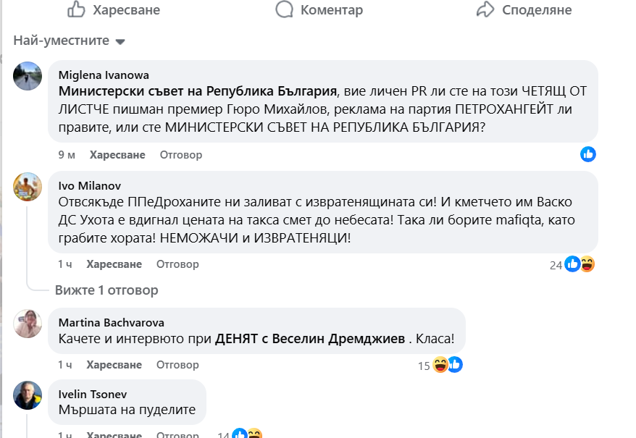Reply to Martina Bachvarova's comment via Отговор
Screen dimensions: 636x438
click(177, 365)
